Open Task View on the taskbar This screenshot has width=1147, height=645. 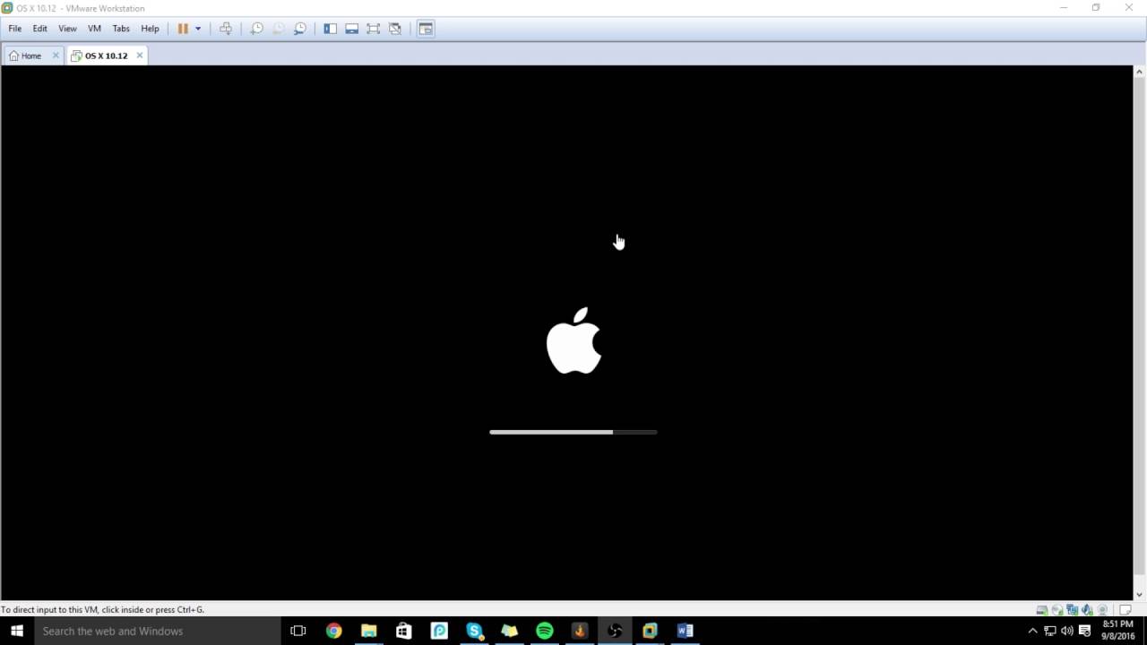(x=298, y=631)
